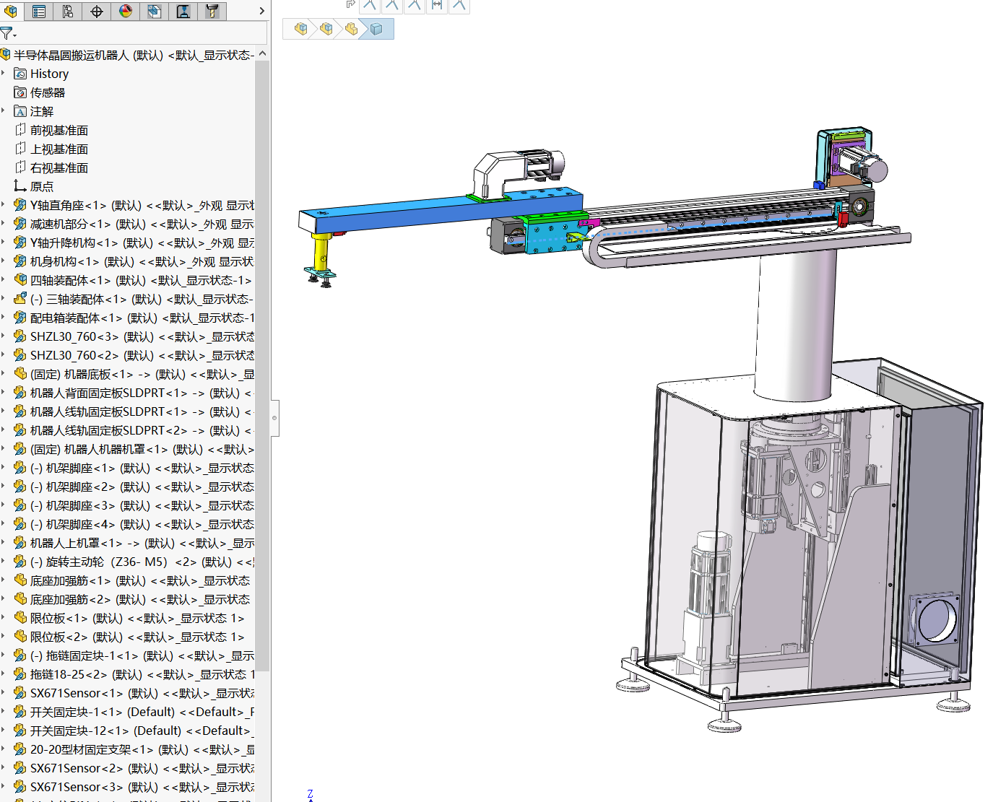Select the 底座加强筋<2> component

coord(140,599)
